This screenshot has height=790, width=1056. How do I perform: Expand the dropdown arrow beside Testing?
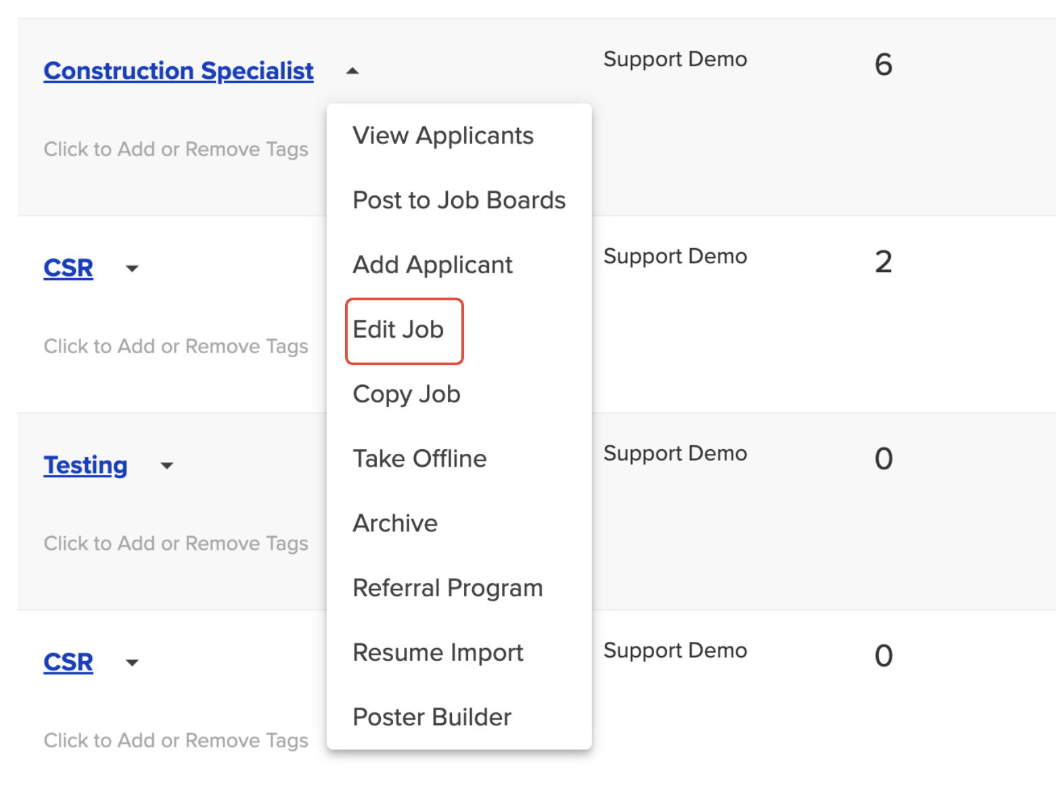tap(167, 465)
